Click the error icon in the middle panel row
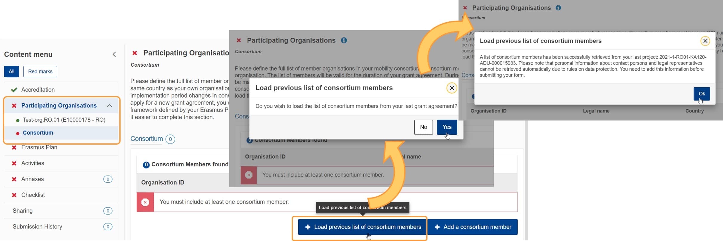This screenshot has height=241, width=723. click(249, 175)
